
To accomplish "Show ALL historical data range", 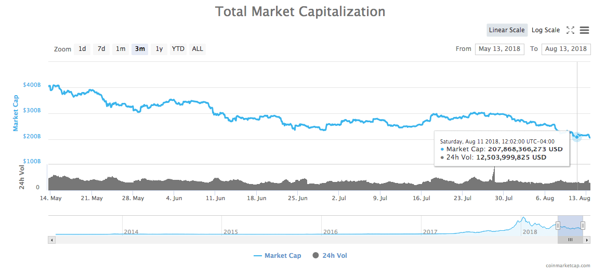I will point(197,49).
